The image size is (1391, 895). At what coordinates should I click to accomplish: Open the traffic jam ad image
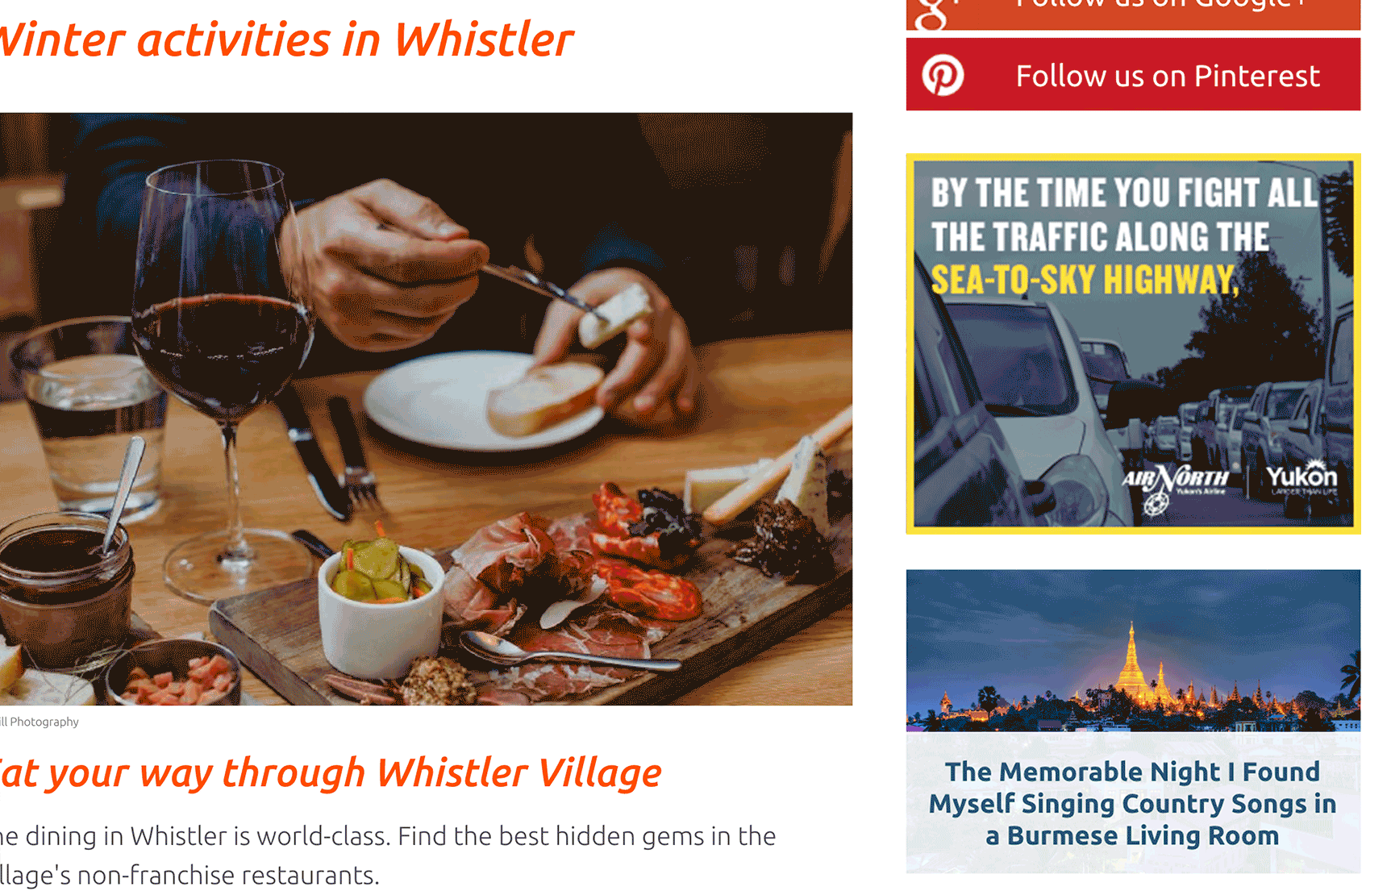(x=1133, y=343)
